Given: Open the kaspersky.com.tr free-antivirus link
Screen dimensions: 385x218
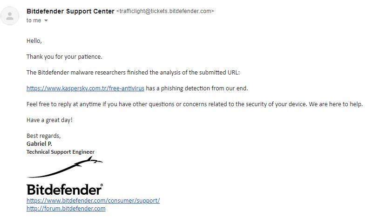Looking at the screenshot, I should click(85, 88).
